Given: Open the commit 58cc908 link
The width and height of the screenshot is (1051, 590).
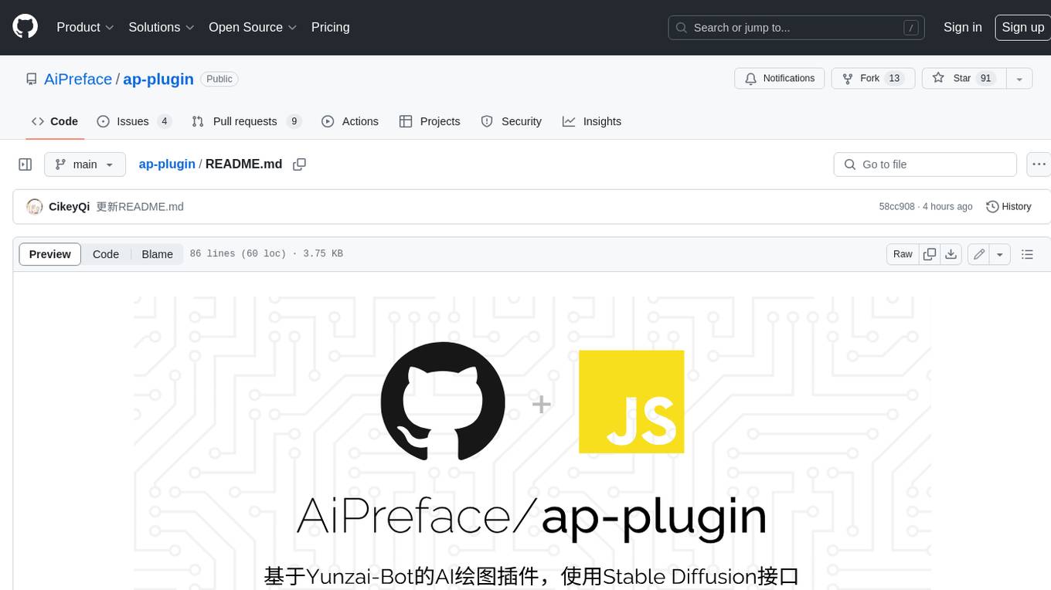Looking at the screenshot, I should 896,207.
